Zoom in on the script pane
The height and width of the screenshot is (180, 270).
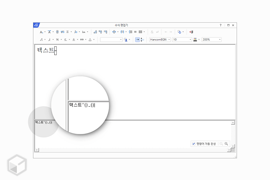[226, 144]
